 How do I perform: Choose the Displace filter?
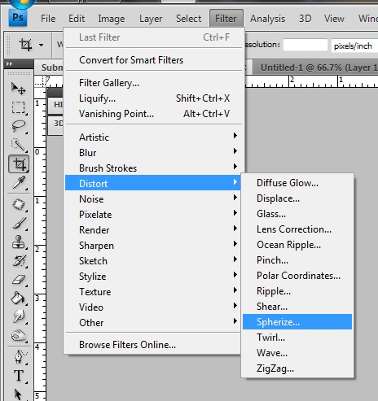point(297,198)
